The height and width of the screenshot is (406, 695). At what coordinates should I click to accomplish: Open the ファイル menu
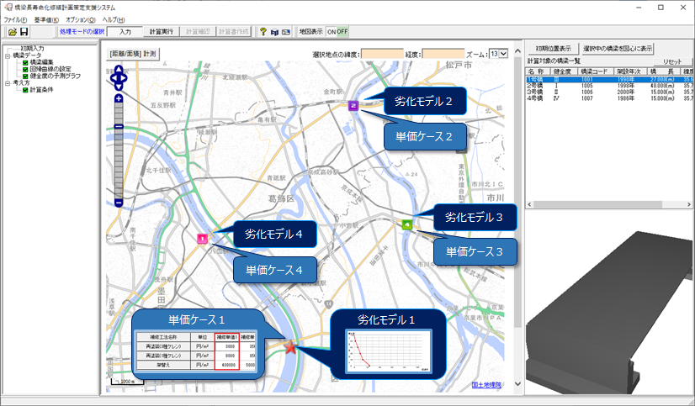coord(15,20)
